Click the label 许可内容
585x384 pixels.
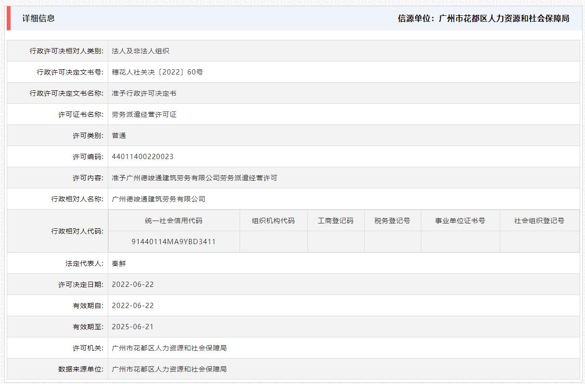pyautogui.click(x=88, y=178)
